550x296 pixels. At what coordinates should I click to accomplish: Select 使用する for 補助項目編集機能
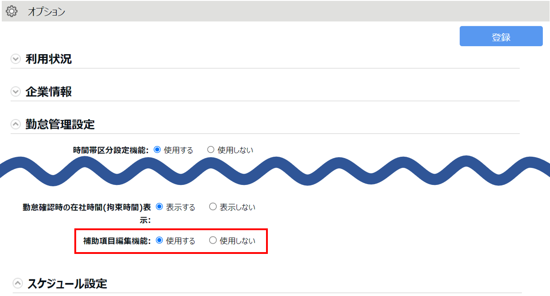coord(159,240)
